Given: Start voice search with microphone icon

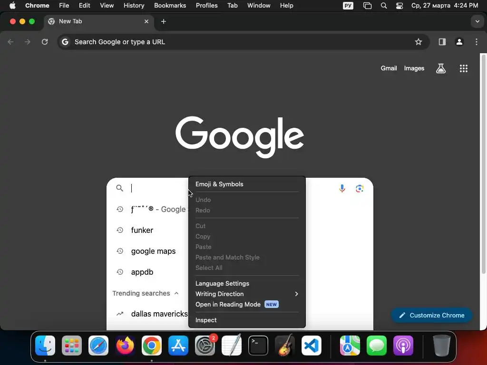Looking at the screenshot, I should pyautogui.click(x=342, y=188).
